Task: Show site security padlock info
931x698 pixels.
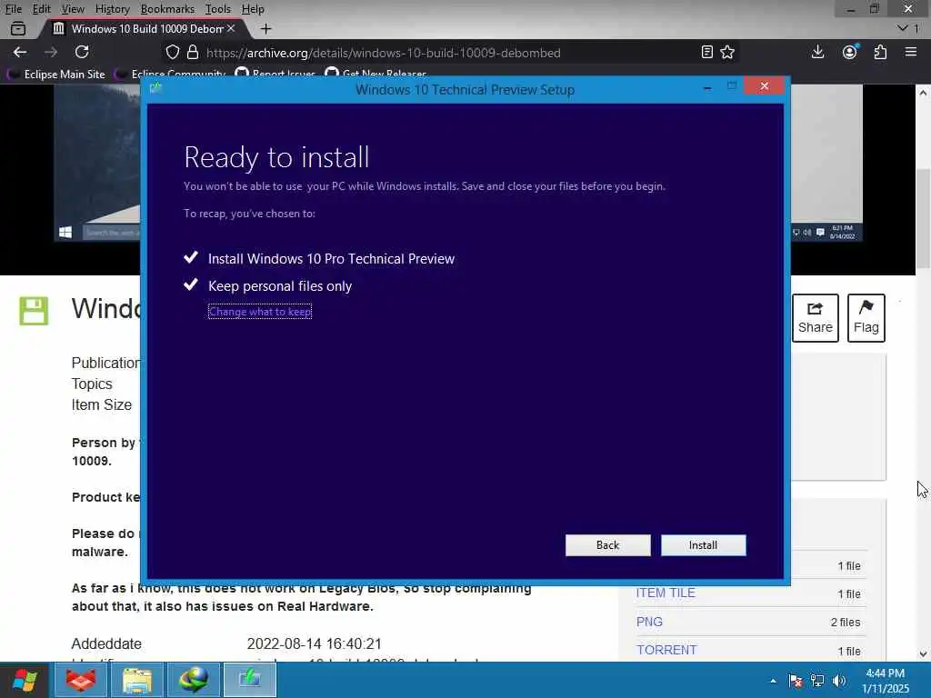Action: point(193,52)
